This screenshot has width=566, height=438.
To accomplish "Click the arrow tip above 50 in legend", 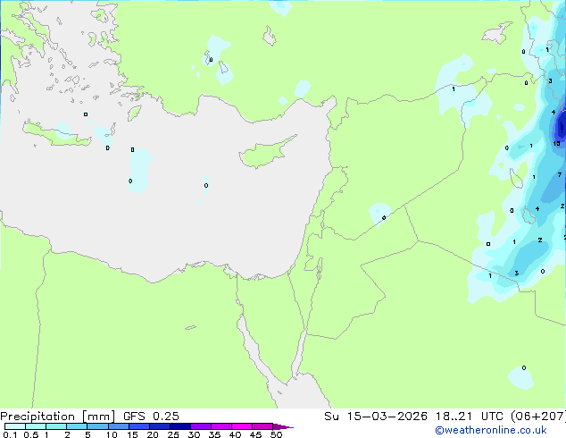I will (283, 426).
